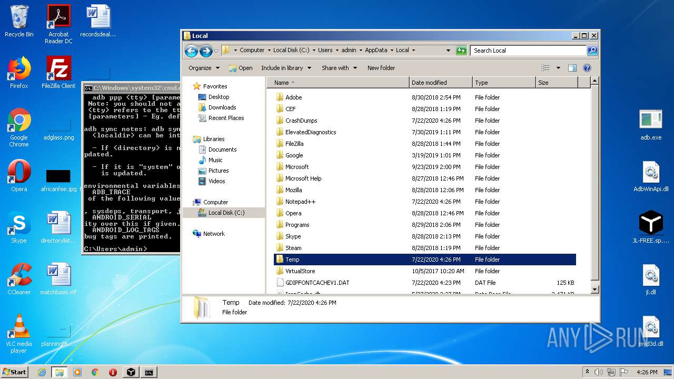Expand the address bar history dropdown
The width and height of the screenshot is (674, 379).
tap(448, 51)
